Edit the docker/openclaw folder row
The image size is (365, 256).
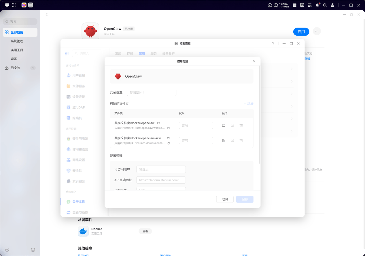tap(232, 125)
